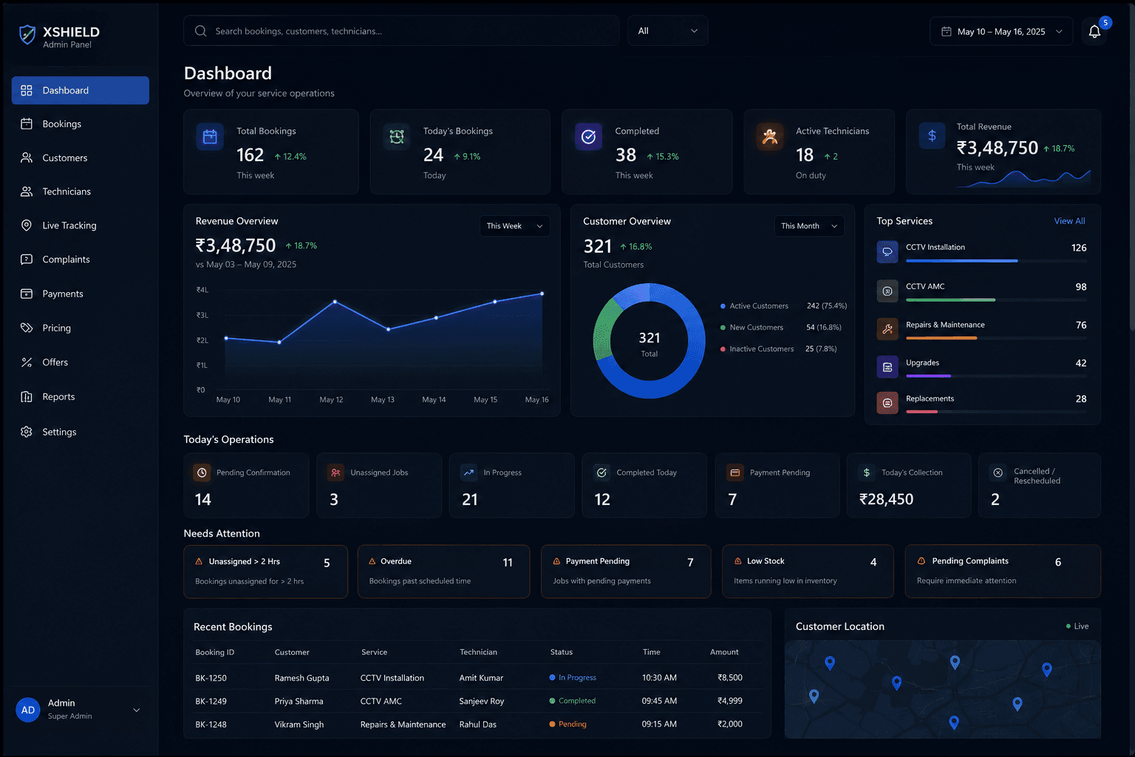
Task: Click the Total Revenue dollar icon
Action: (932, 135)
